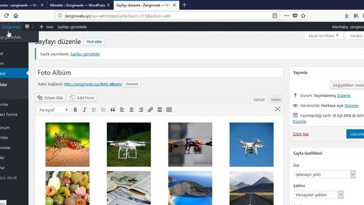
Task: Click the Ortam Ekle button
Action: pos(51,98)
